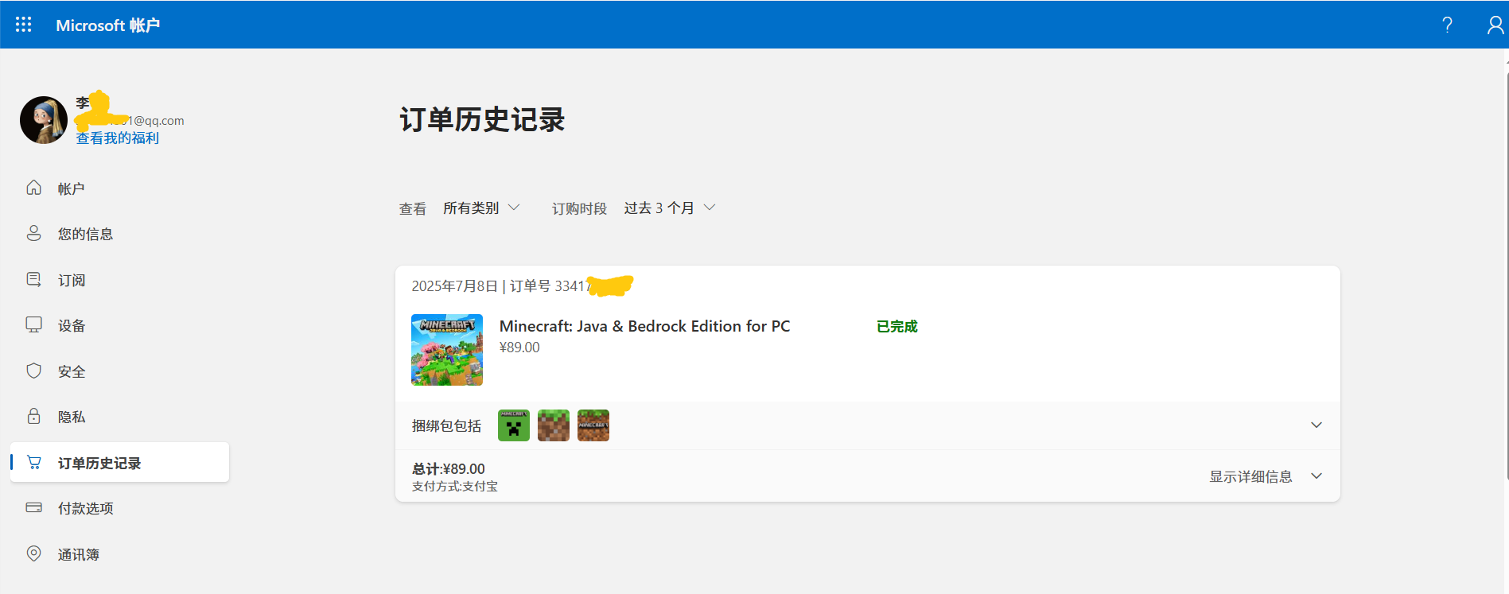This screenshot has height=594, width=1509.
Task: Click the green creeper bundle icon
Action: [514, 425]
